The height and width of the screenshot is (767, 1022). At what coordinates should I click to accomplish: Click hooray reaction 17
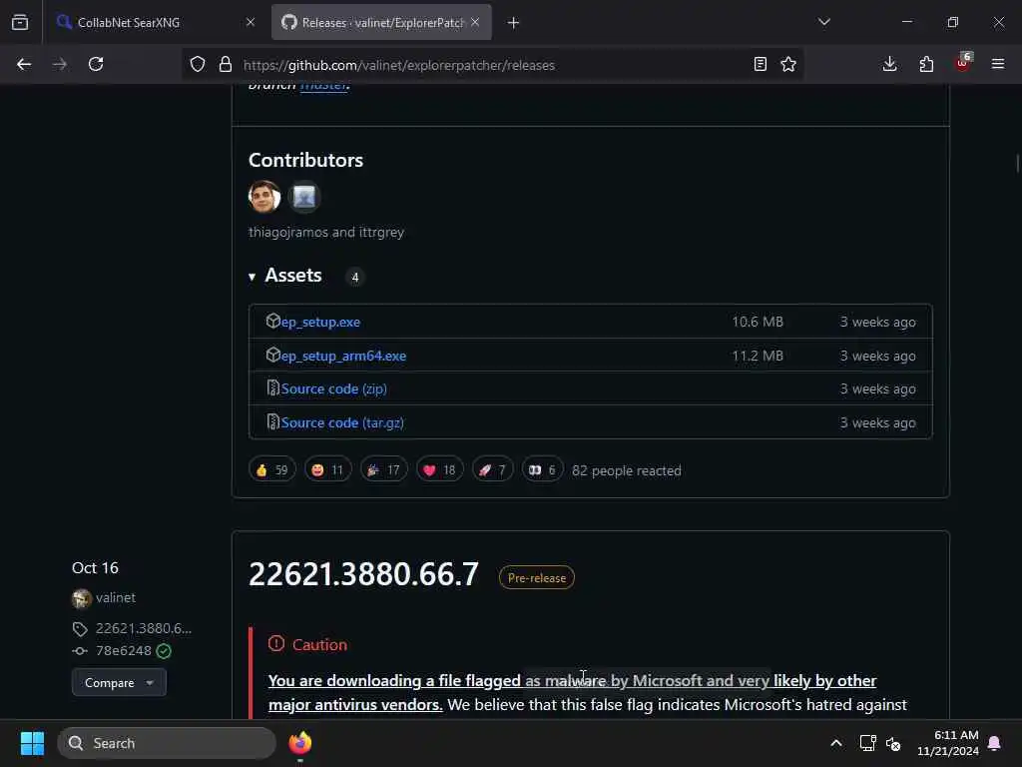click(x=384, y=469)
